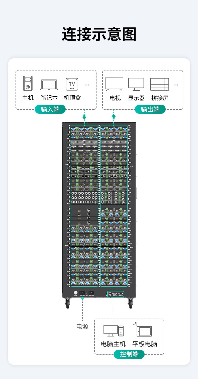Click the right AC110-220V power socket
Image resolution: width=198 pixels, height=379 pixels.
tap(91, 293)
